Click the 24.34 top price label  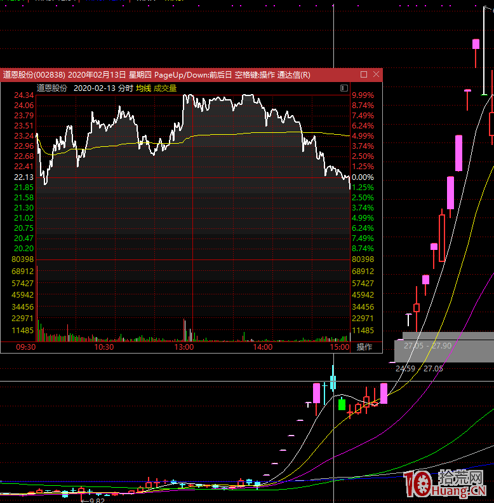tap(23, 95)
